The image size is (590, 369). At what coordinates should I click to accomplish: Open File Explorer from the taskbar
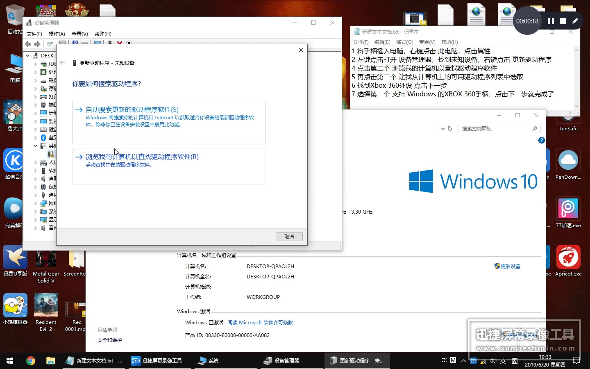50,360
